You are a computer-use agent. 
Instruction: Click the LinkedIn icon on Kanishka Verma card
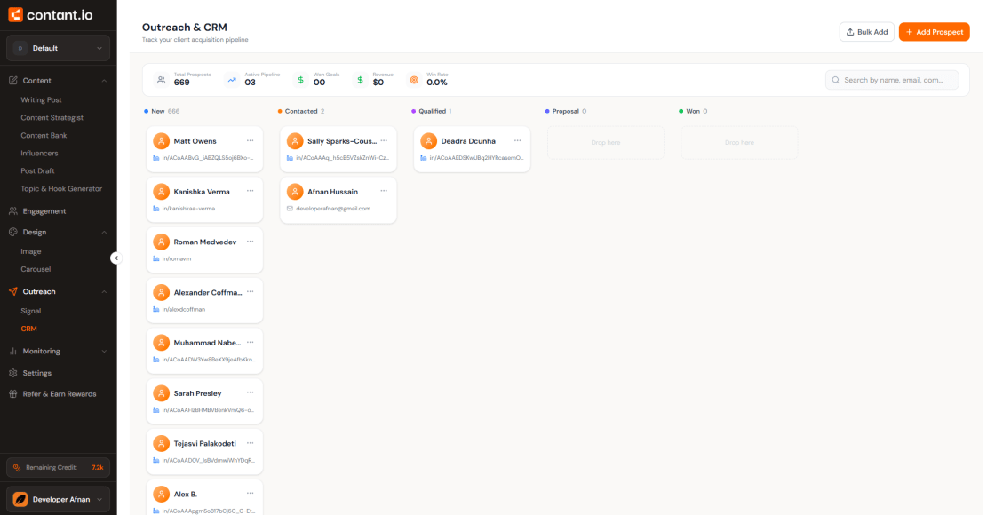[156, 208]
